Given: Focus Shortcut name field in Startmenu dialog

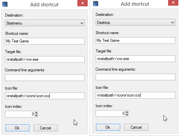Looking at the screenshot, I should coord(45,41).
